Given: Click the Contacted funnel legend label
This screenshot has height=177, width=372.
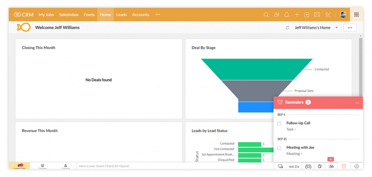Looking at the screenshot, I should click(322, 69).
